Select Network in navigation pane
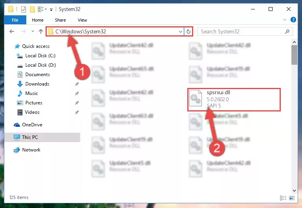302x208 pixels. (x=27, y=150)
